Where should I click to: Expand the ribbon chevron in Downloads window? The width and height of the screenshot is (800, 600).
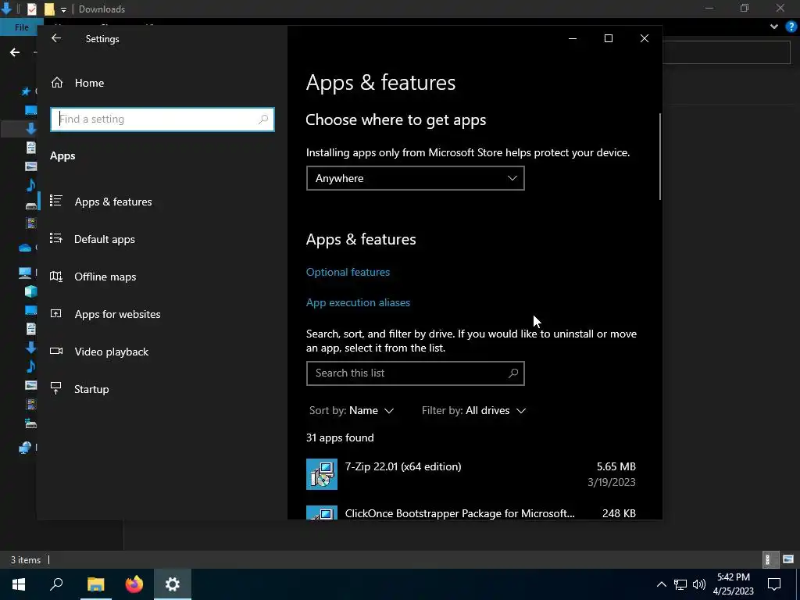(774, 27)
